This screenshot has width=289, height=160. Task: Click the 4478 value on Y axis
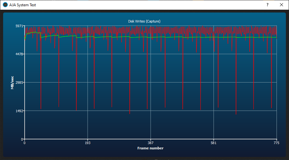[x=19, y=54]
